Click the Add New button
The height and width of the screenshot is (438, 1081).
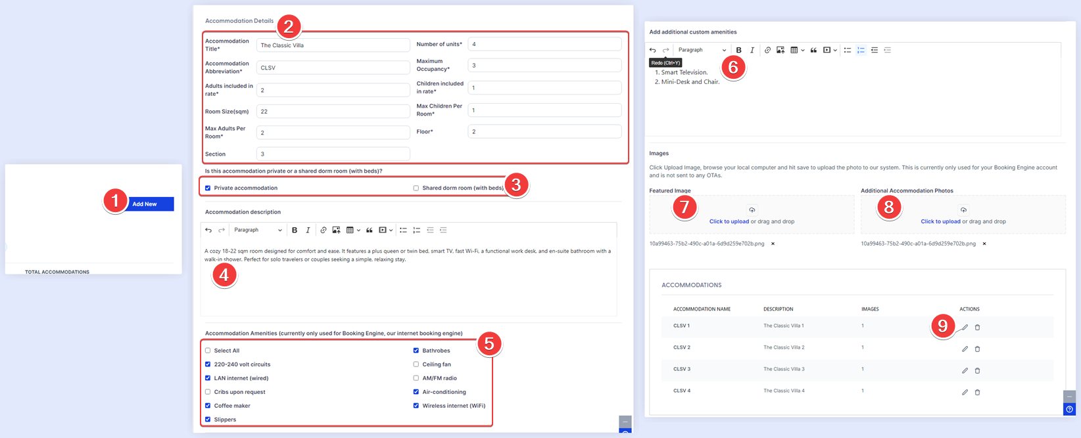pyautogui.click(x=151, y=204)
